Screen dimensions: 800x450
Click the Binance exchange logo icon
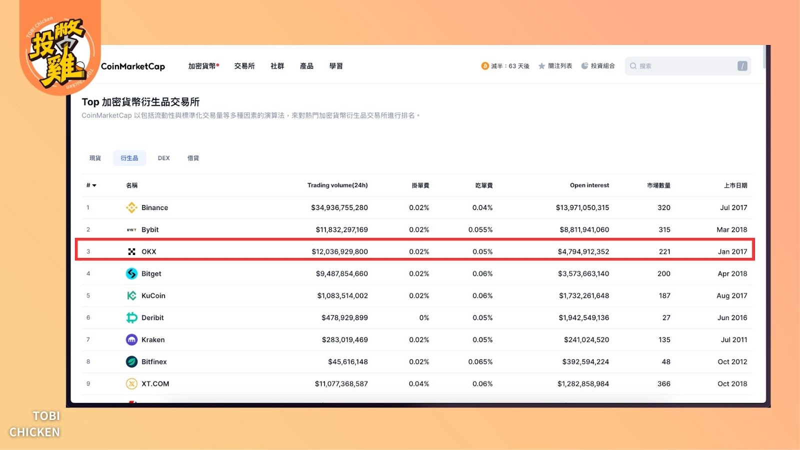click(x=131, y=207)
